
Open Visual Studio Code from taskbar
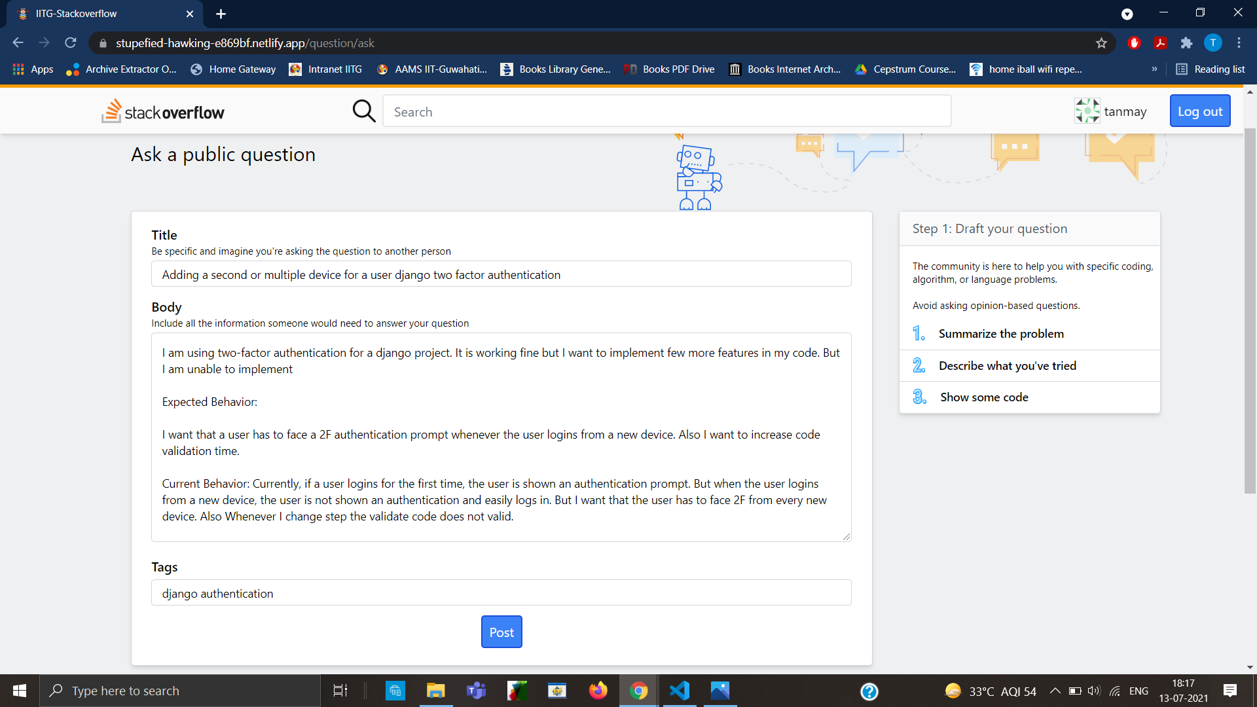680,691
